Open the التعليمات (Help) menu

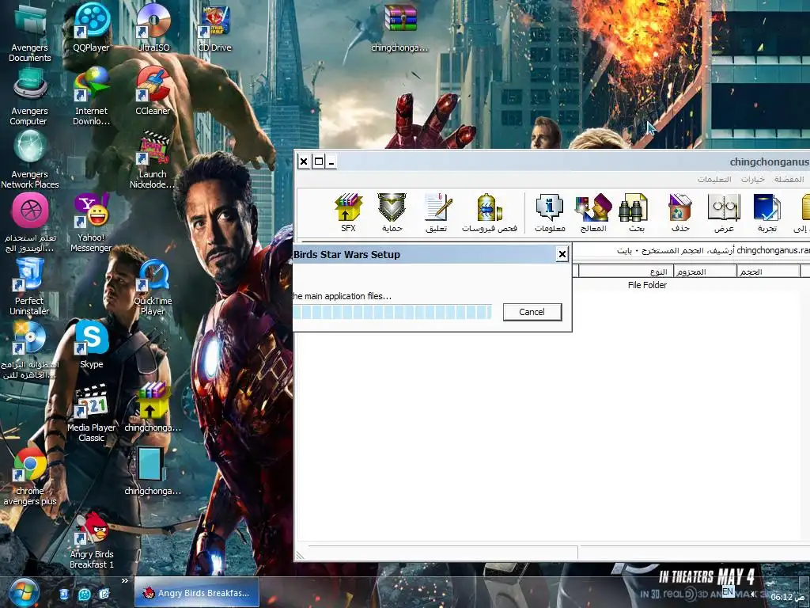point(714,180)
